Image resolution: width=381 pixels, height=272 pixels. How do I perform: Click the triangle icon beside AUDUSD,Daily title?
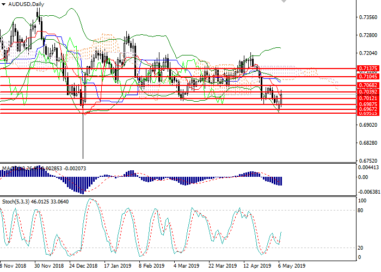(x=3, y=4)
